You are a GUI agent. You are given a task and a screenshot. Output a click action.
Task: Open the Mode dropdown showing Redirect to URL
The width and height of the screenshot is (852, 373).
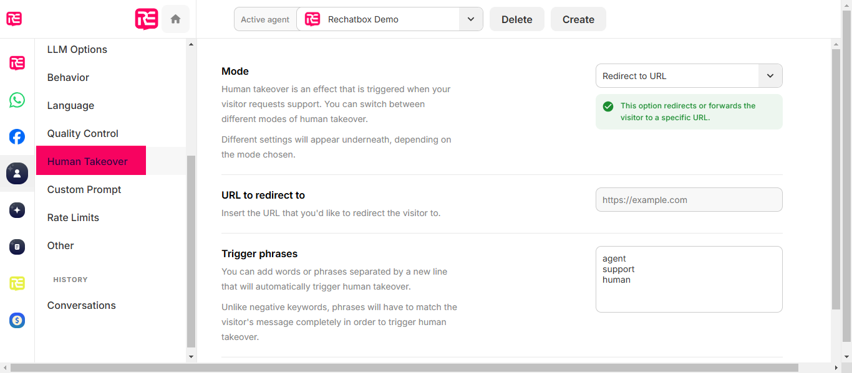tap(689, 76)
